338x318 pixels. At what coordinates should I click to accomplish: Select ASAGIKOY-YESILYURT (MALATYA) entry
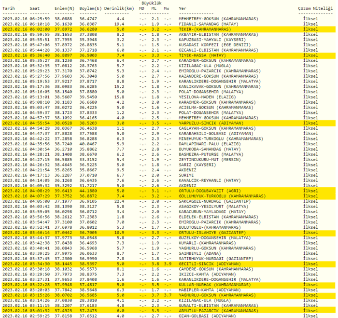point(213,207)
